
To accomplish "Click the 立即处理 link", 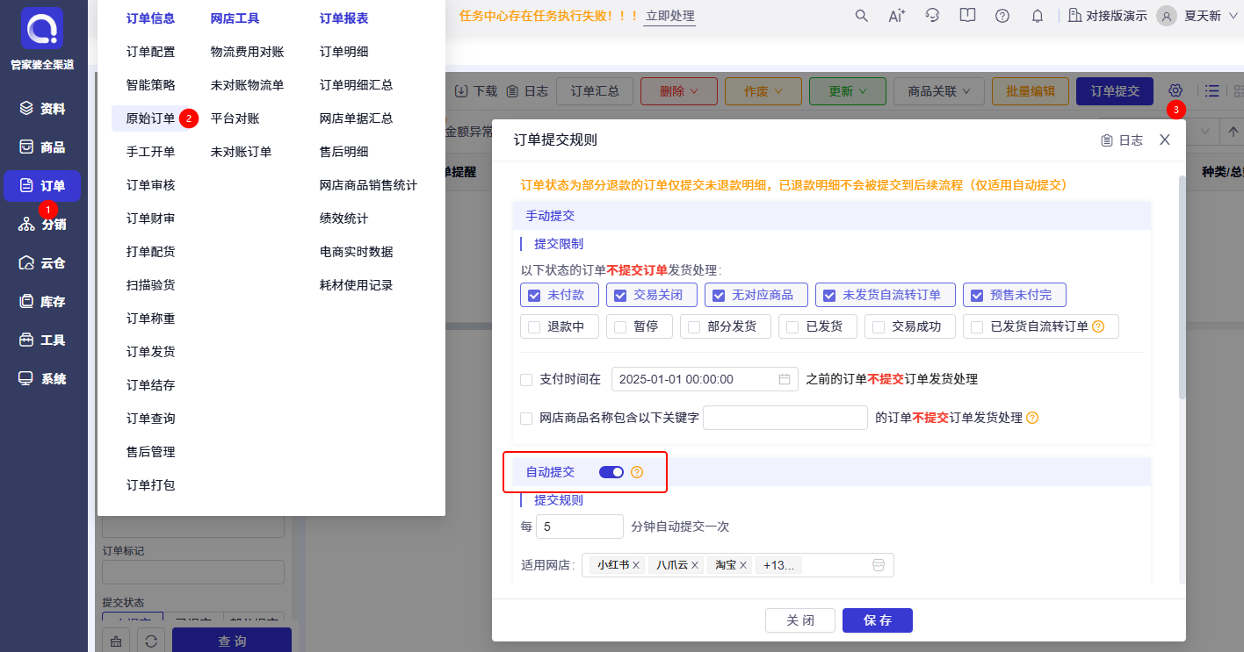I will [669, 16].
